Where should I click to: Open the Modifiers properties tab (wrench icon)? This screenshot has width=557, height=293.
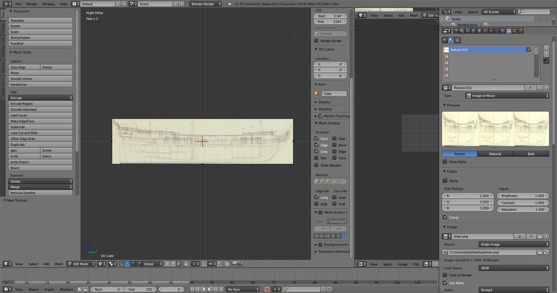(x=491, y=31)
